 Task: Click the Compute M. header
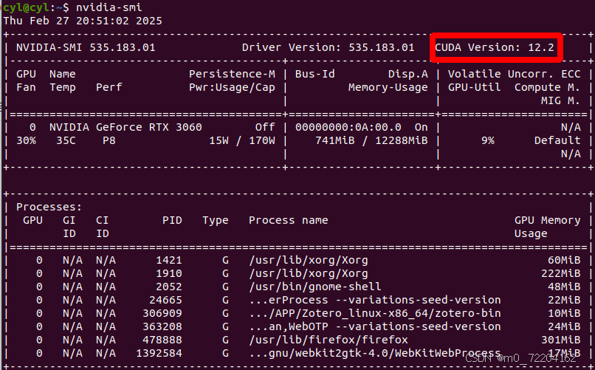[x=547, y=88]
